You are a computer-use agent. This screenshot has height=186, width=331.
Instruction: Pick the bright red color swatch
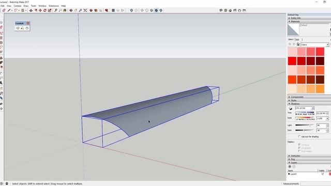click(x=292, y=61)
